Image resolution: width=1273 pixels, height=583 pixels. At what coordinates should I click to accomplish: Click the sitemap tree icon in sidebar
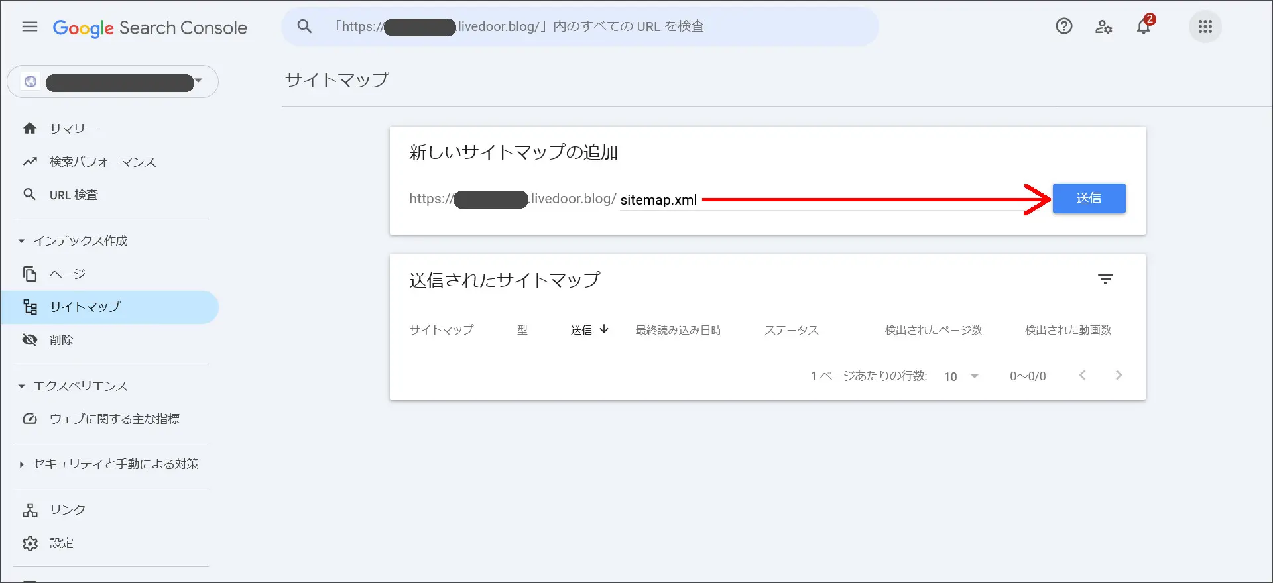[30, 307]
